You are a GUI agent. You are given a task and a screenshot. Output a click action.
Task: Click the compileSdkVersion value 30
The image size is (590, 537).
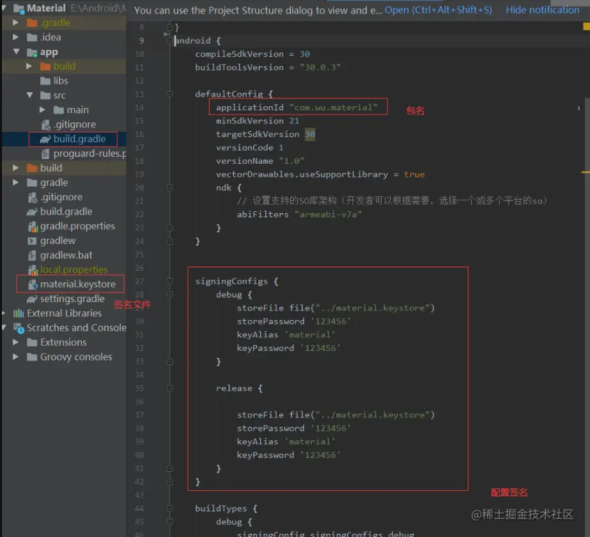point(305,54)
